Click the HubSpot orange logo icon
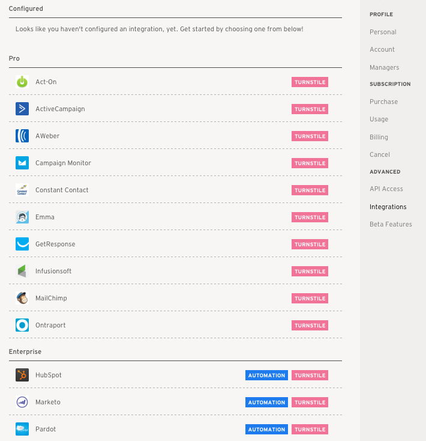Viewport: 426px width, 441px height. (22, 375)
